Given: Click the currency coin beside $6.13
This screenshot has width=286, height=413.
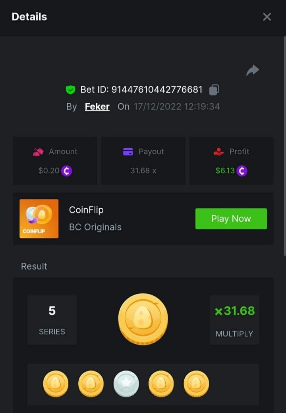Looking at the screenshot, I should tap(242, 171).
